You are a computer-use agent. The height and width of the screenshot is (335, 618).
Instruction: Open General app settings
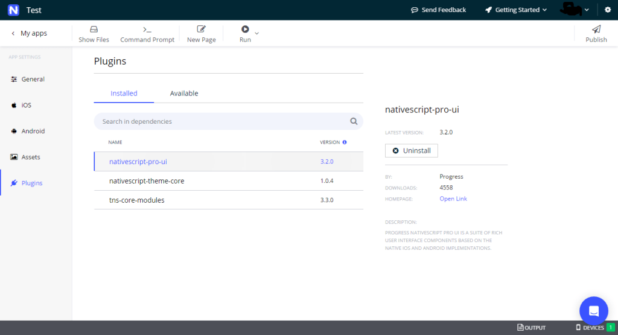[28, 79]
